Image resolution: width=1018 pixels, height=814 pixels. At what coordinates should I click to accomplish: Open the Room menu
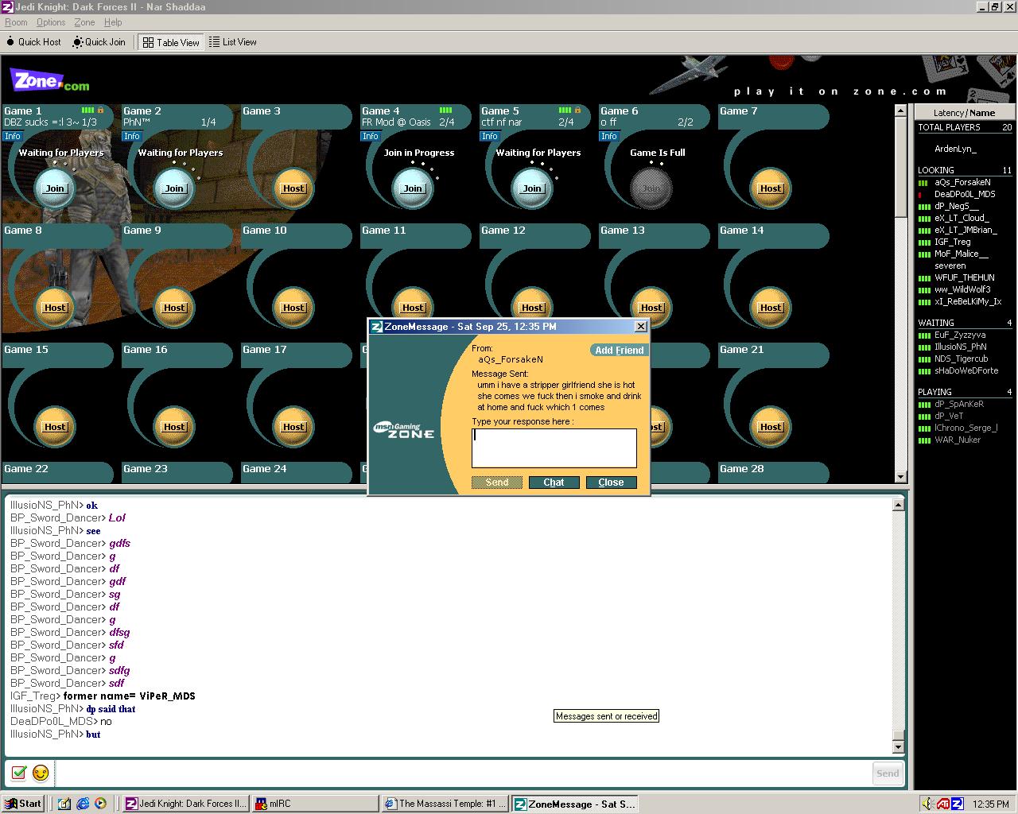16,22
